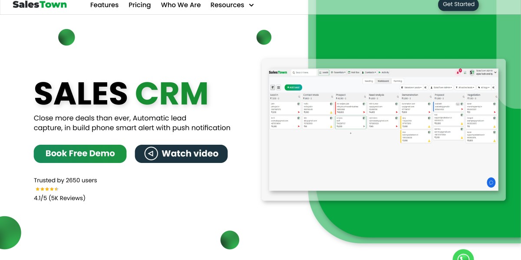Switch to the Farming tab
Image resolution: width=521 pixels, height=260 pixels.
(x=398, y=81)
